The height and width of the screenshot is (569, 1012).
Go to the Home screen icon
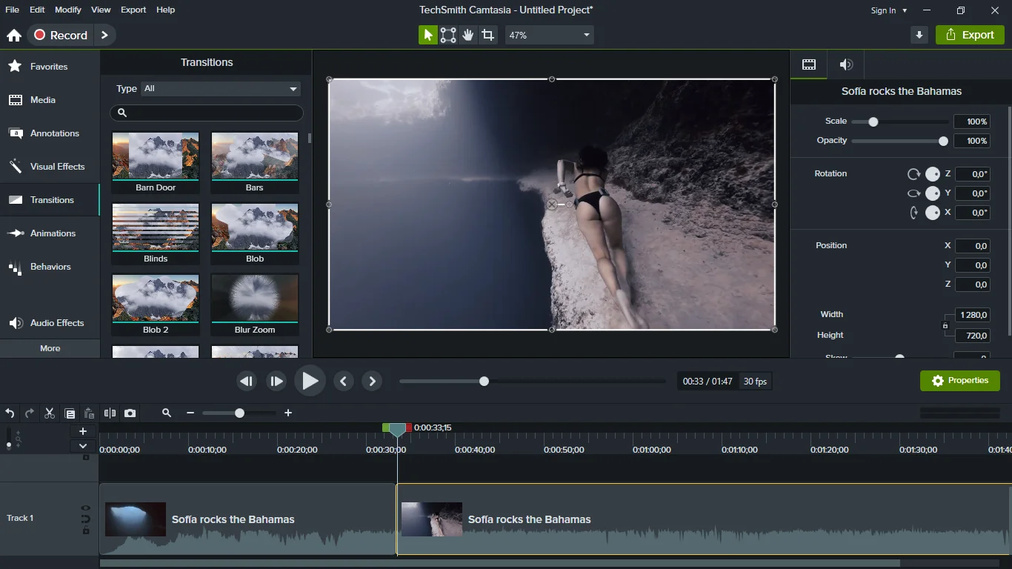coord(14,36)
